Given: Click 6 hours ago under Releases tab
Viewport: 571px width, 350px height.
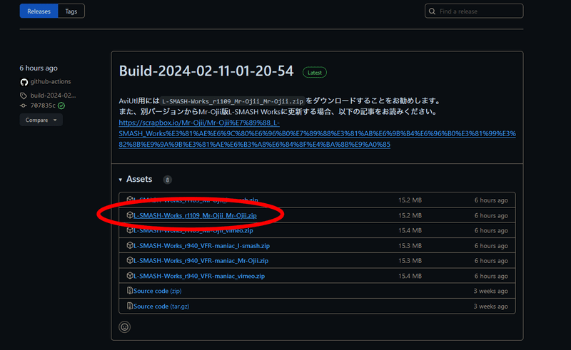Looking at the screenshot, I should (39, 68).
